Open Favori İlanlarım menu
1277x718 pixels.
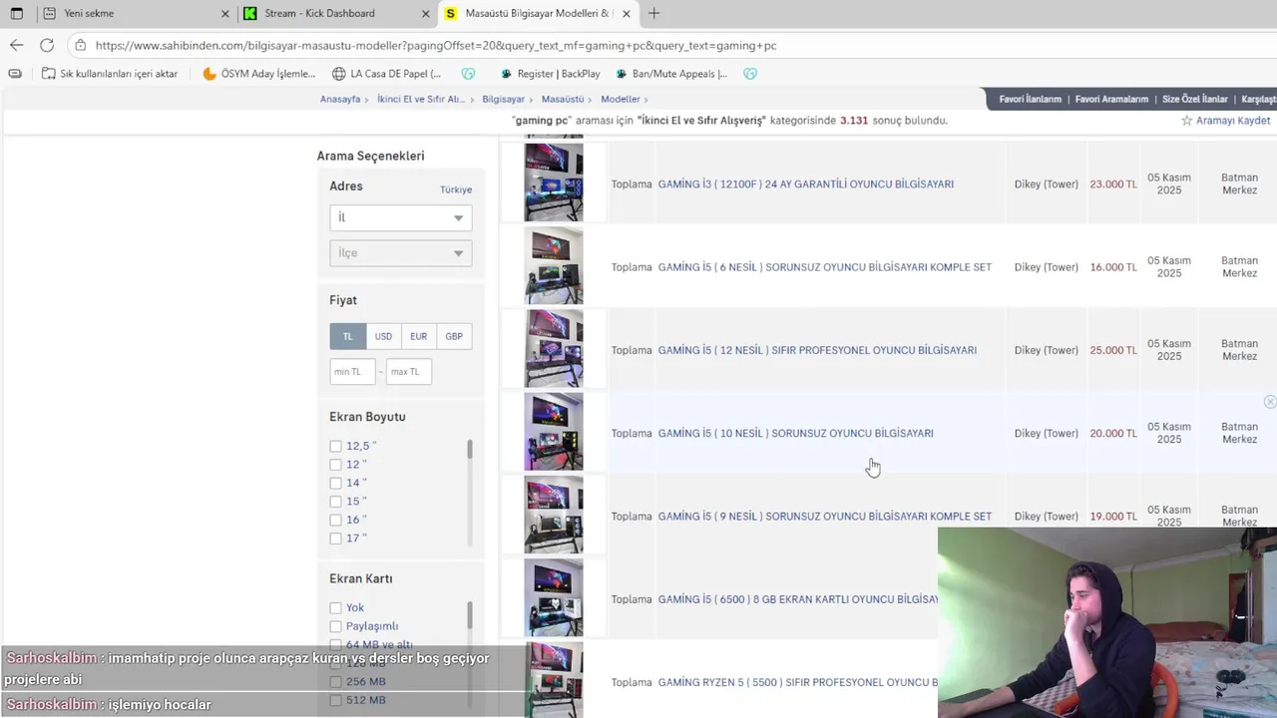tap(1031, 100)
